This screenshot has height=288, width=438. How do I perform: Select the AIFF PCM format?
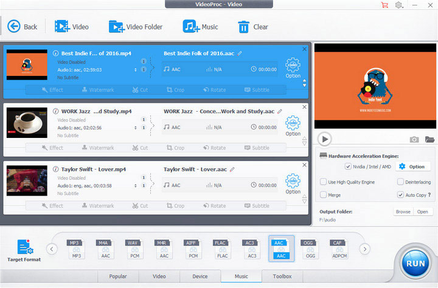click(x=193, y=249)
